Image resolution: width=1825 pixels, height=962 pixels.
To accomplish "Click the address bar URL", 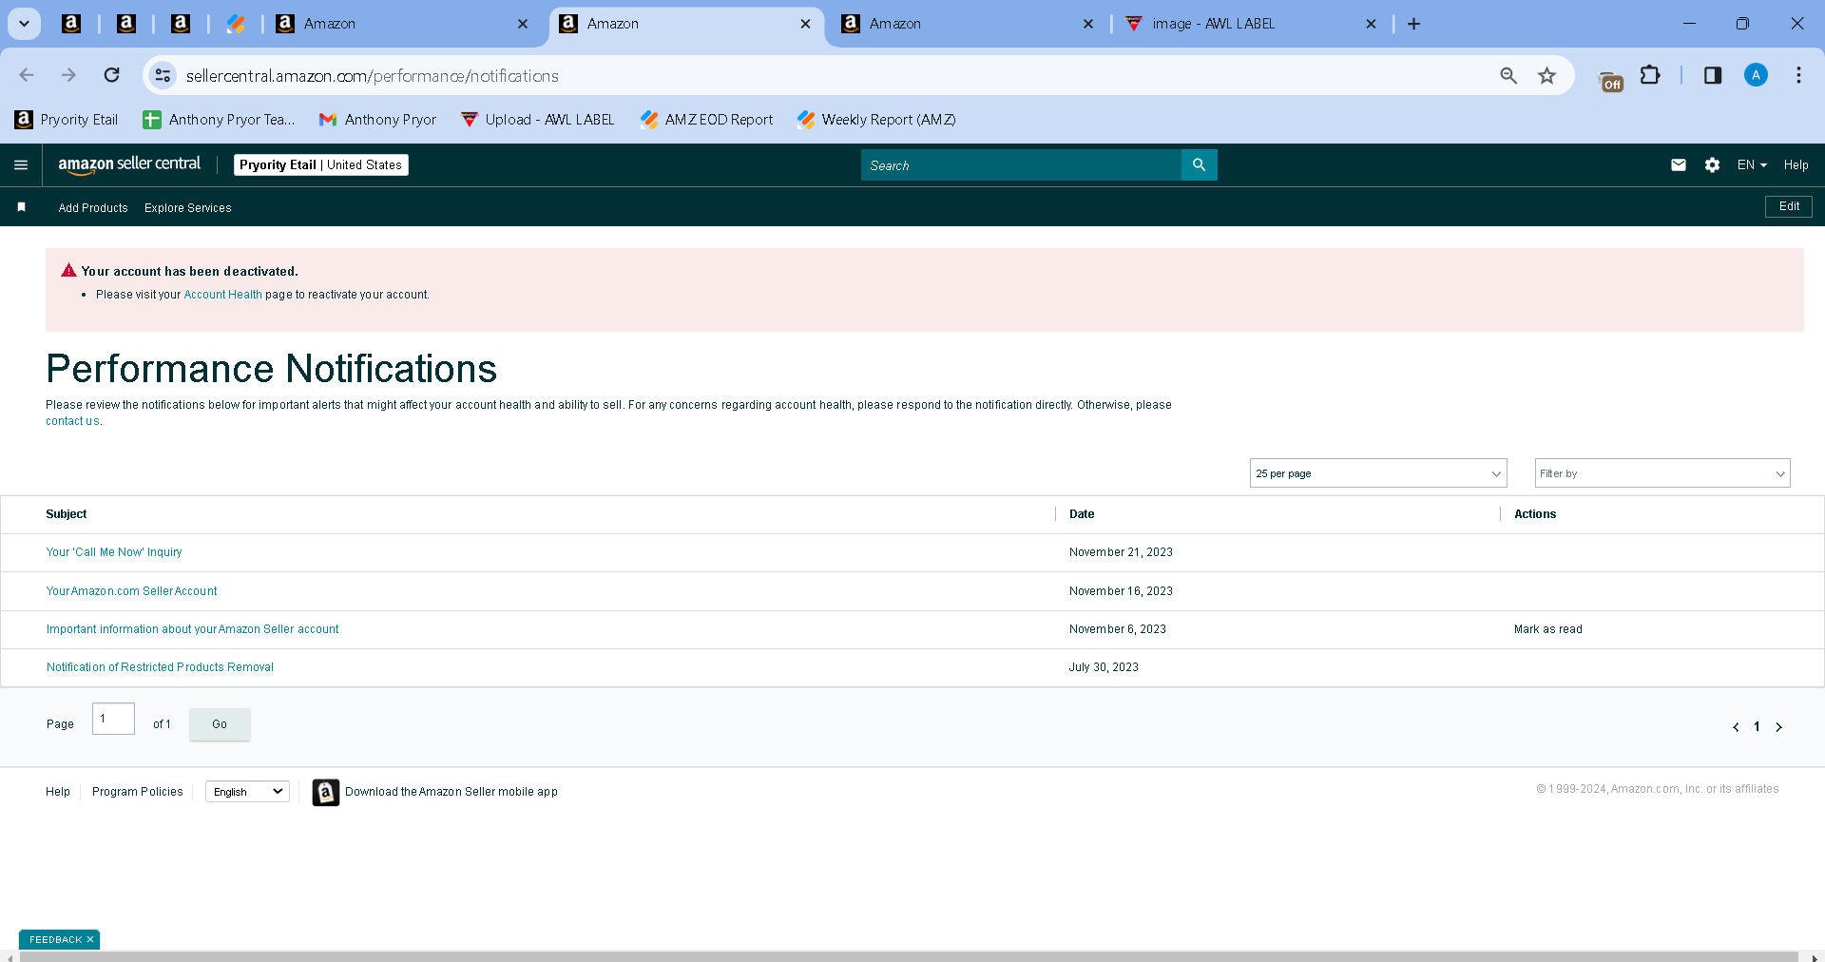I will pyautogui.click(x=373, y=76).
